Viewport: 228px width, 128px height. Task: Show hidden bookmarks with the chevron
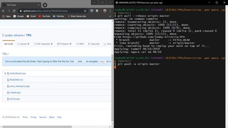click(x=110, y=16)
